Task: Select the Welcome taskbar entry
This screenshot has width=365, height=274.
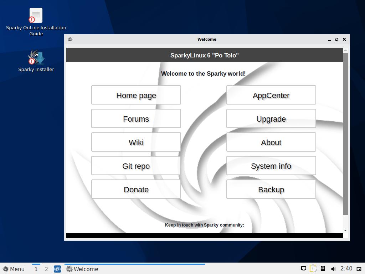Action: [134, 269]
